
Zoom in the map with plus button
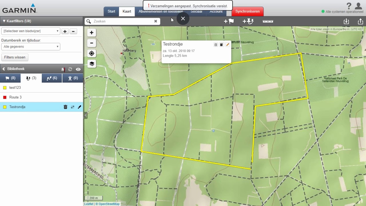coord(91,33)
